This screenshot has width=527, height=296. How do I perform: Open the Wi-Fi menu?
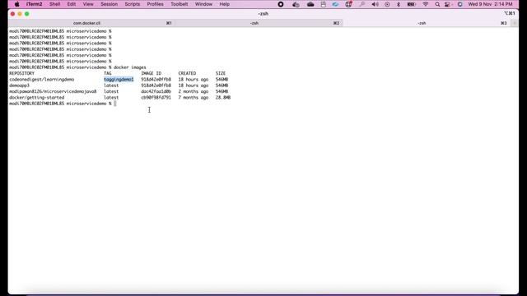pos(426,4)
